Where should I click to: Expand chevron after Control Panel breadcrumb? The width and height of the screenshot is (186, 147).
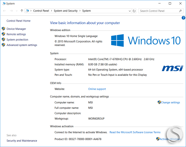click(52, 11)
